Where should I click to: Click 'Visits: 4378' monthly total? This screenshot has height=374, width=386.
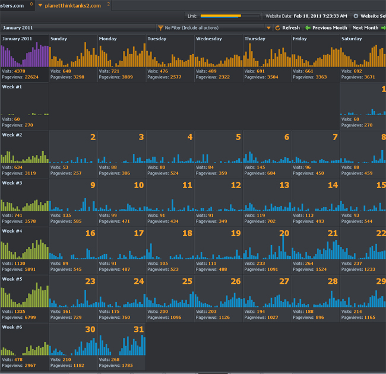pyautogui.click(x=14, y=71)
